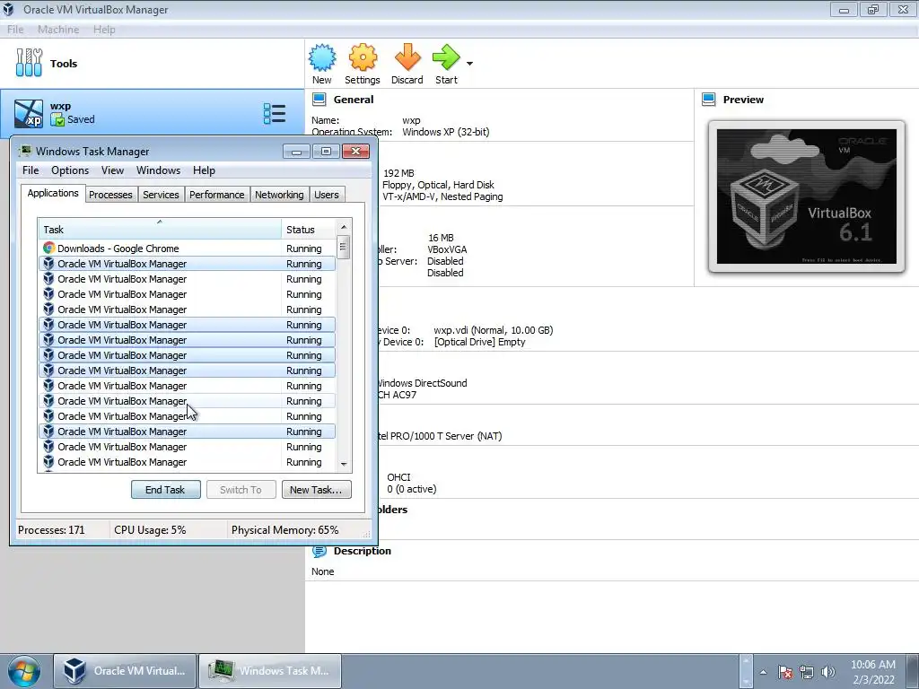The image size is (919, 689).
Task: Click the volume speaker tray icon
Action: pos(828,672)
